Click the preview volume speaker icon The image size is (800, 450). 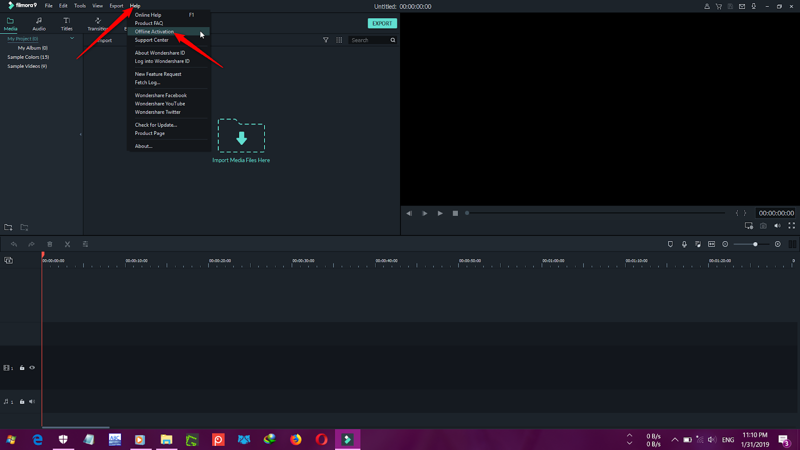[777, 226]
